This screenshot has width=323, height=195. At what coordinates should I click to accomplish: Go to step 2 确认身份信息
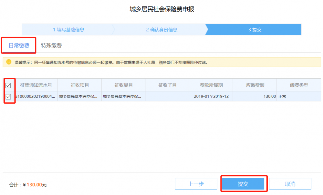point(161,30)
